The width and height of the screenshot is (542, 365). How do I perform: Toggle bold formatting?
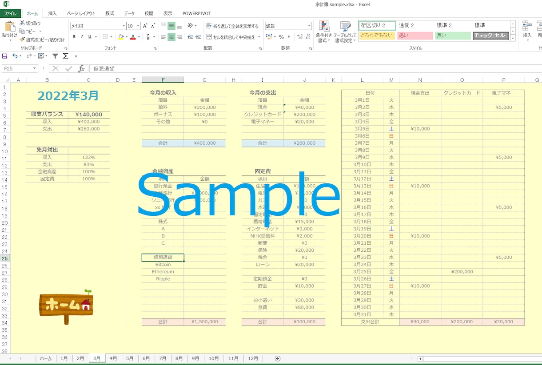[74, 37]
